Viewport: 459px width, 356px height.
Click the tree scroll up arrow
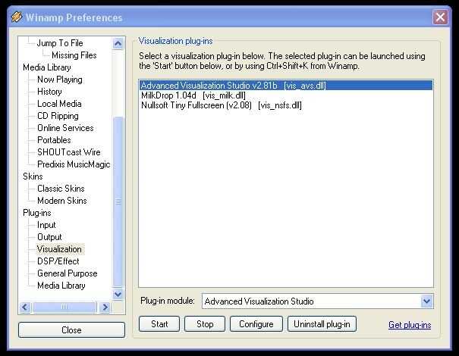[118, 44]
